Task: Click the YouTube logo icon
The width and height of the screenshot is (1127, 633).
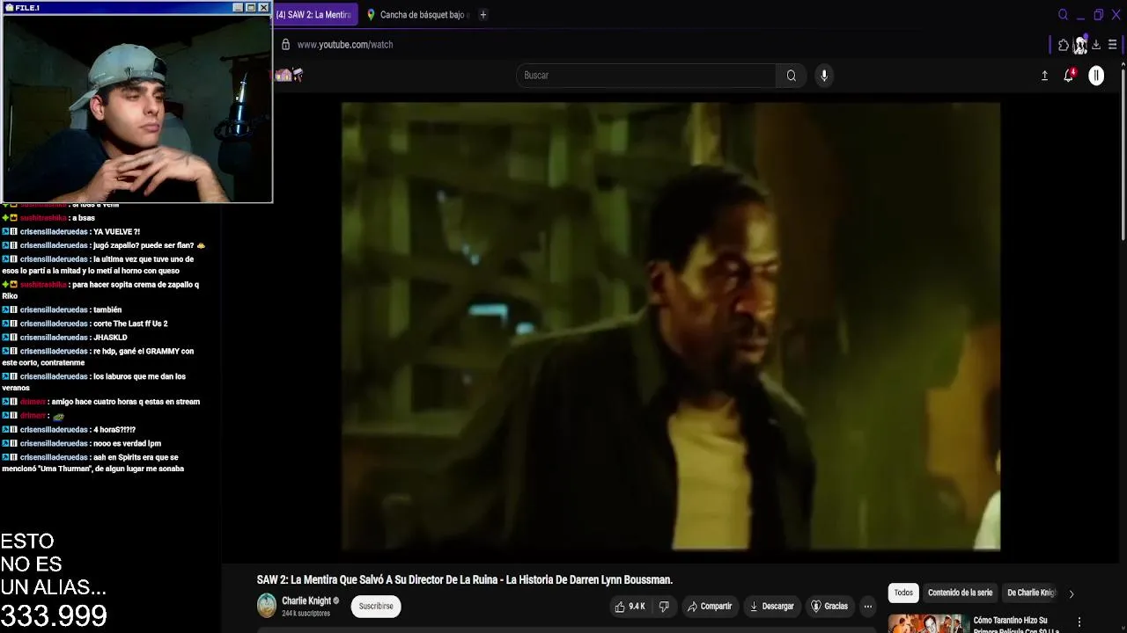Action: (289, 76)
